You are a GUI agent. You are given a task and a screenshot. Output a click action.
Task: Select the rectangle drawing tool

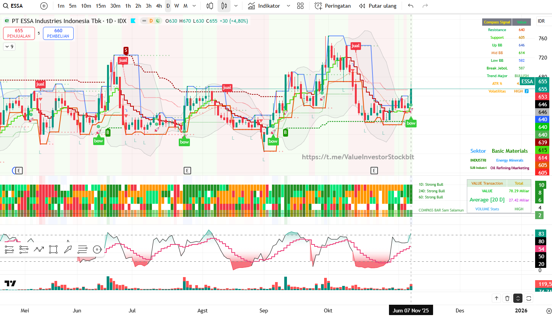53,249
